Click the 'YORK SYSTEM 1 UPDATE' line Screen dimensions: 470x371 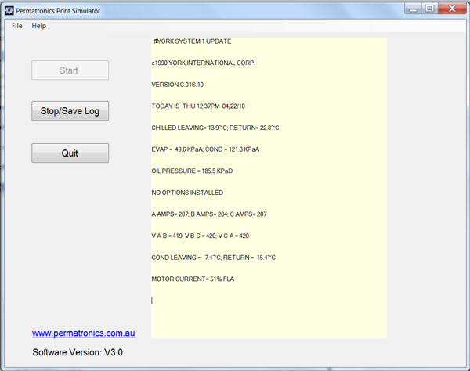[x=193, y=41]
